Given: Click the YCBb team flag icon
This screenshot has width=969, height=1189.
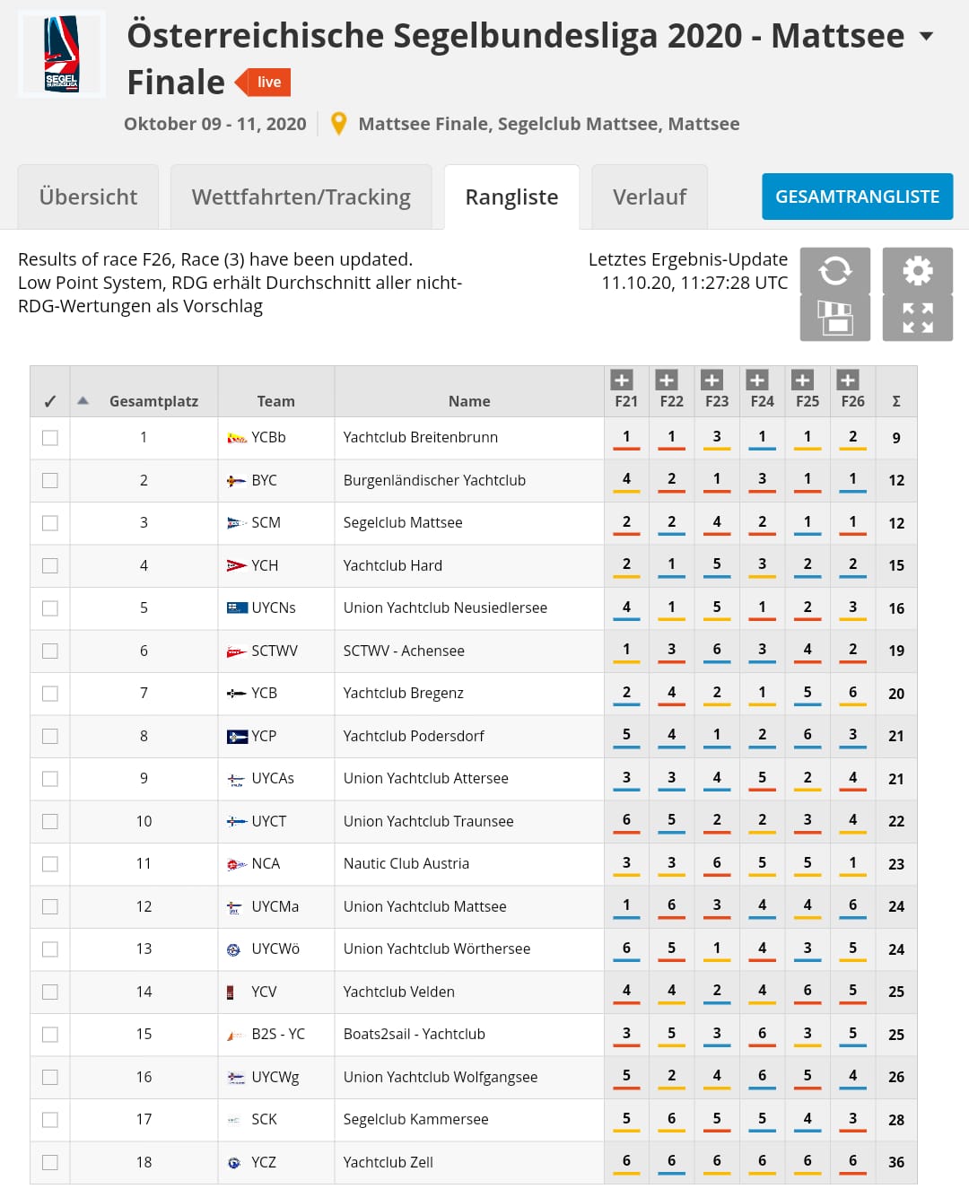Looking at the screenshot, I should pyautogui.click(x=237, y=438).
